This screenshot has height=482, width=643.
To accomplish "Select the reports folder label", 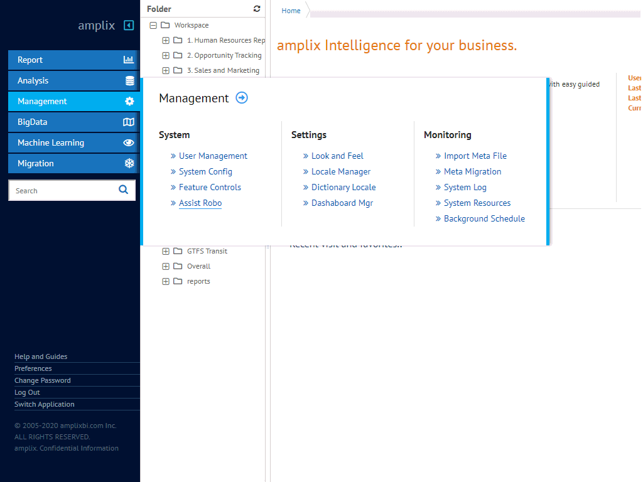I will click(x=198, y=282).
